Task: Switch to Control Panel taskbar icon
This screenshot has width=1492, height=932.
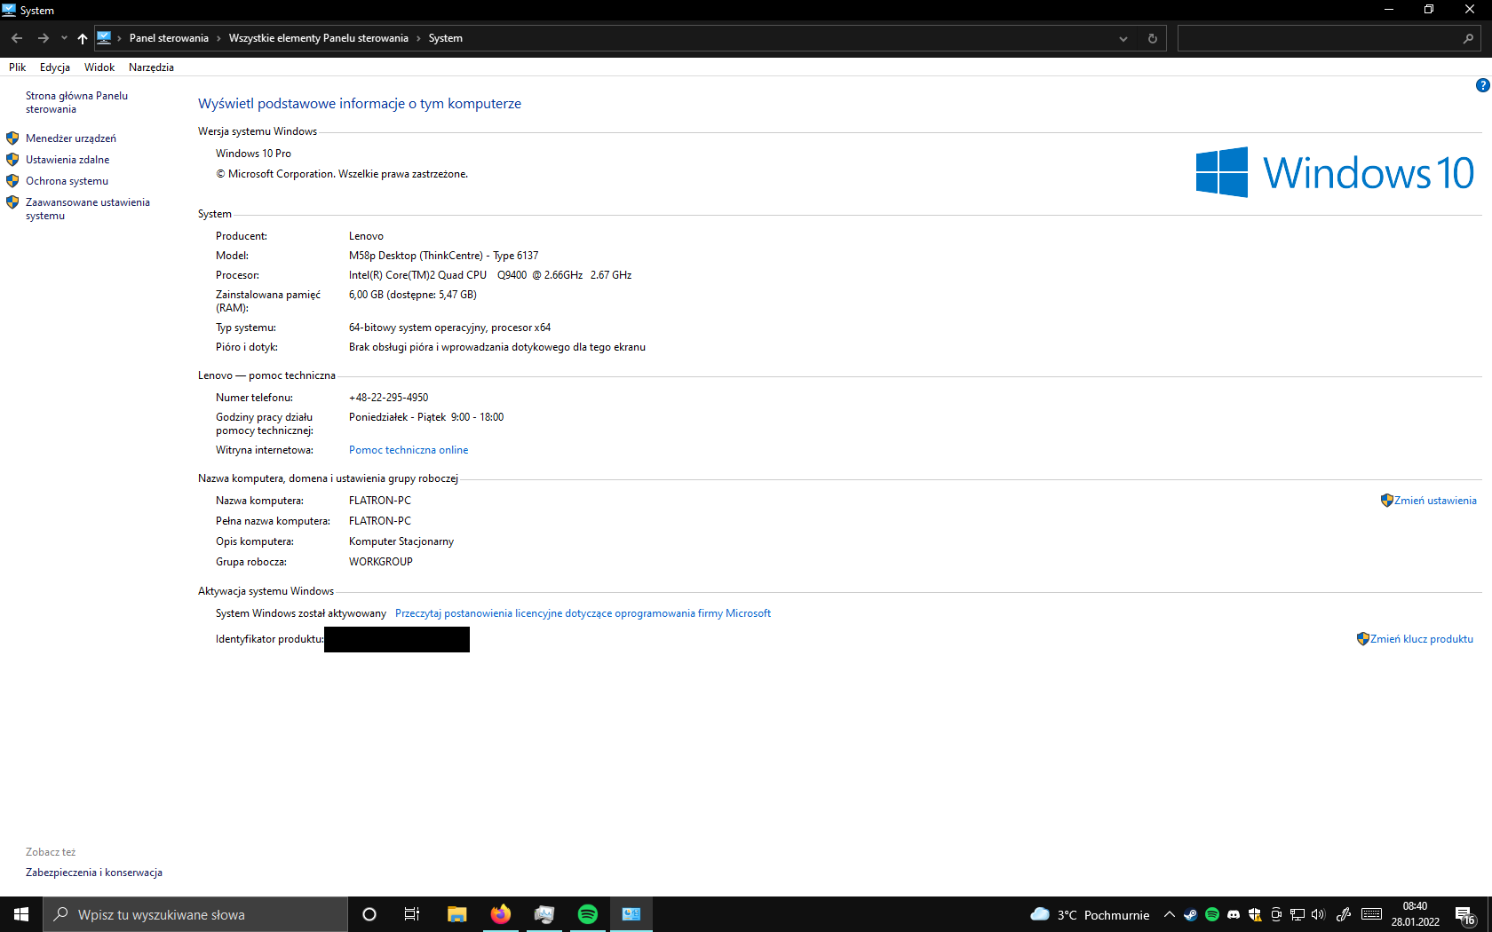Action: pyautogui.click(x=631, y=914)
